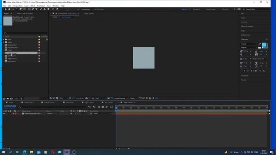This screenshot has width=276, height=155.
Task: Select the Rotation tool
Action: [17, 9]
